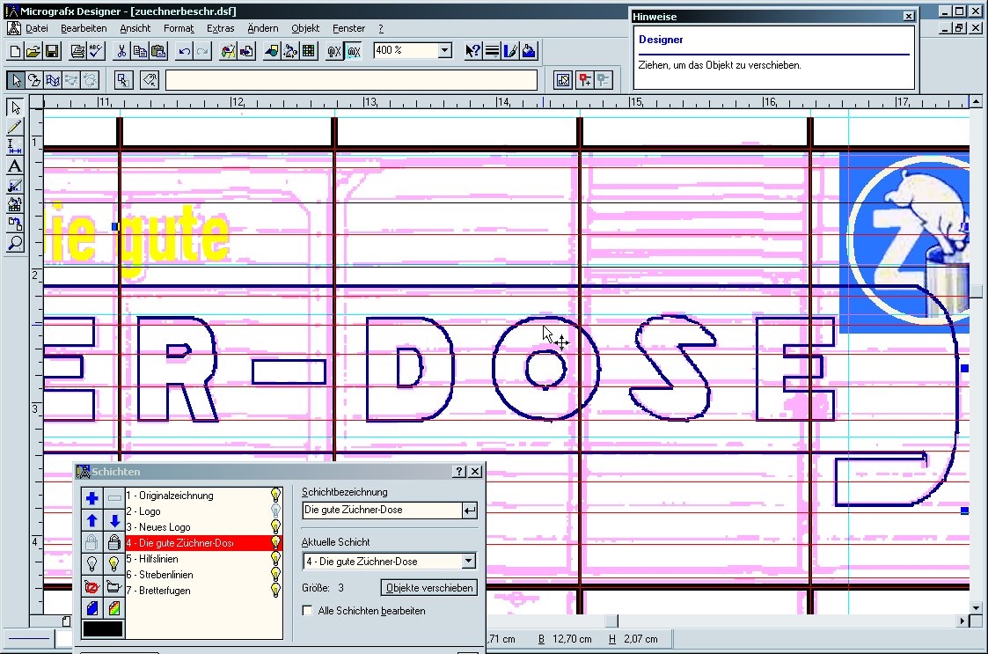988x654 pixels.
Task: Click the 'Objekte verschieben' button
Action: tap(429, 587)
